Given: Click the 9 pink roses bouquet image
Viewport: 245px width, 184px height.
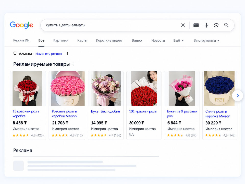Looking at the screenshot, I should coord(182,89).
